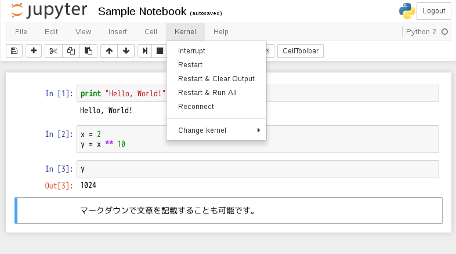
Task: Cut selected cell with scissors icon
Action: pos(53,51)
